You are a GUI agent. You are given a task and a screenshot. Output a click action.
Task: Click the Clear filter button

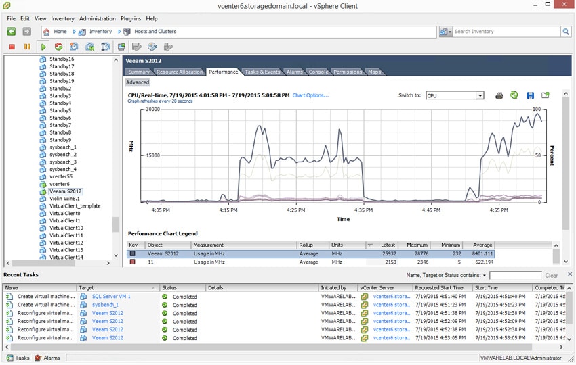coord(552,276)
